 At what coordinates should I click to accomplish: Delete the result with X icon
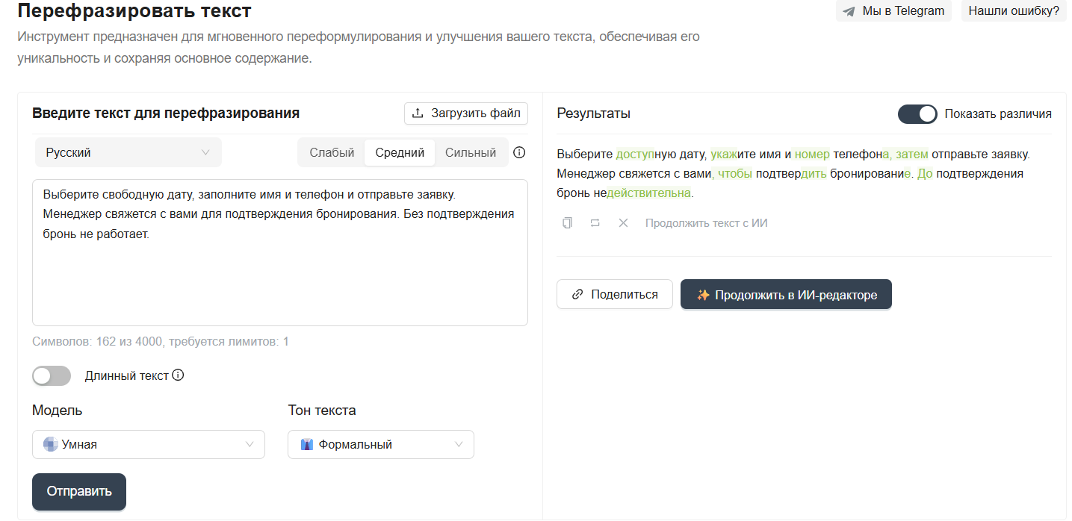tap(623, 222)
